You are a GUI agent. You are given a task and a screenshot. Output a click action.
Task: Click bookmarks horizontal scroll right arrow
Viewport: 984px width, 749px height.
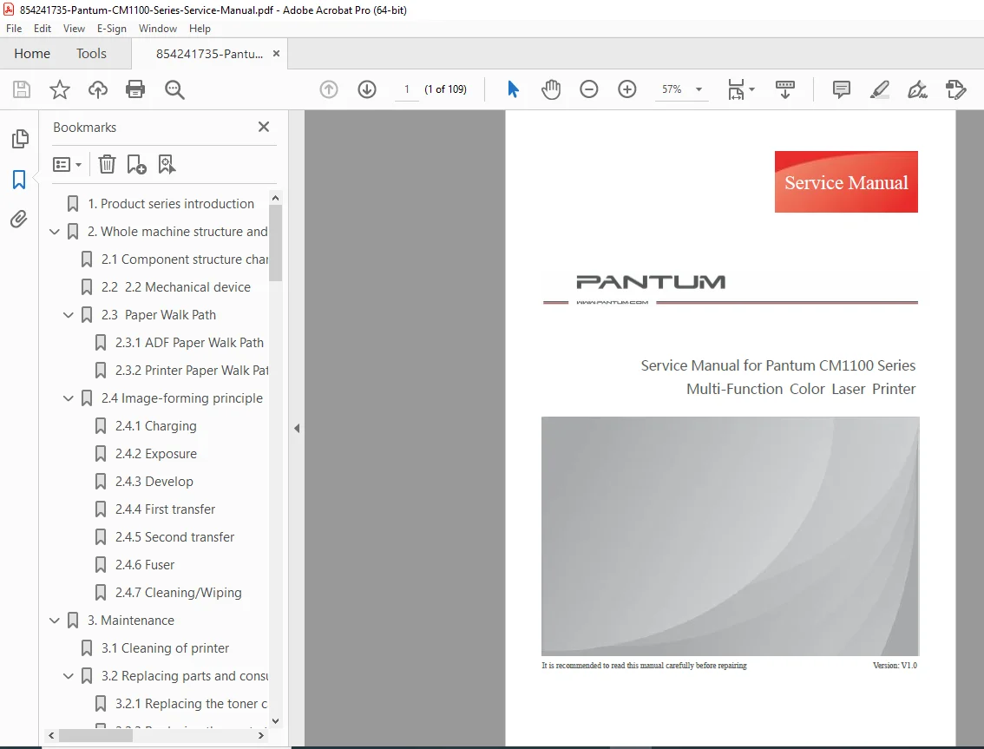[x=261, y=735]
